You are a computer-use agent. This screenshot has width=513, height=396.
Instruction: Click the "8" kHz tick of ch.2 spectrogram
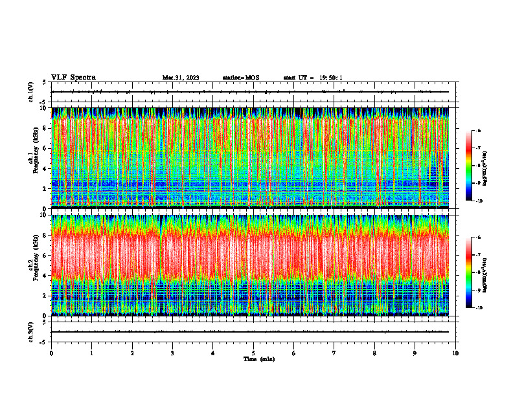45,236
